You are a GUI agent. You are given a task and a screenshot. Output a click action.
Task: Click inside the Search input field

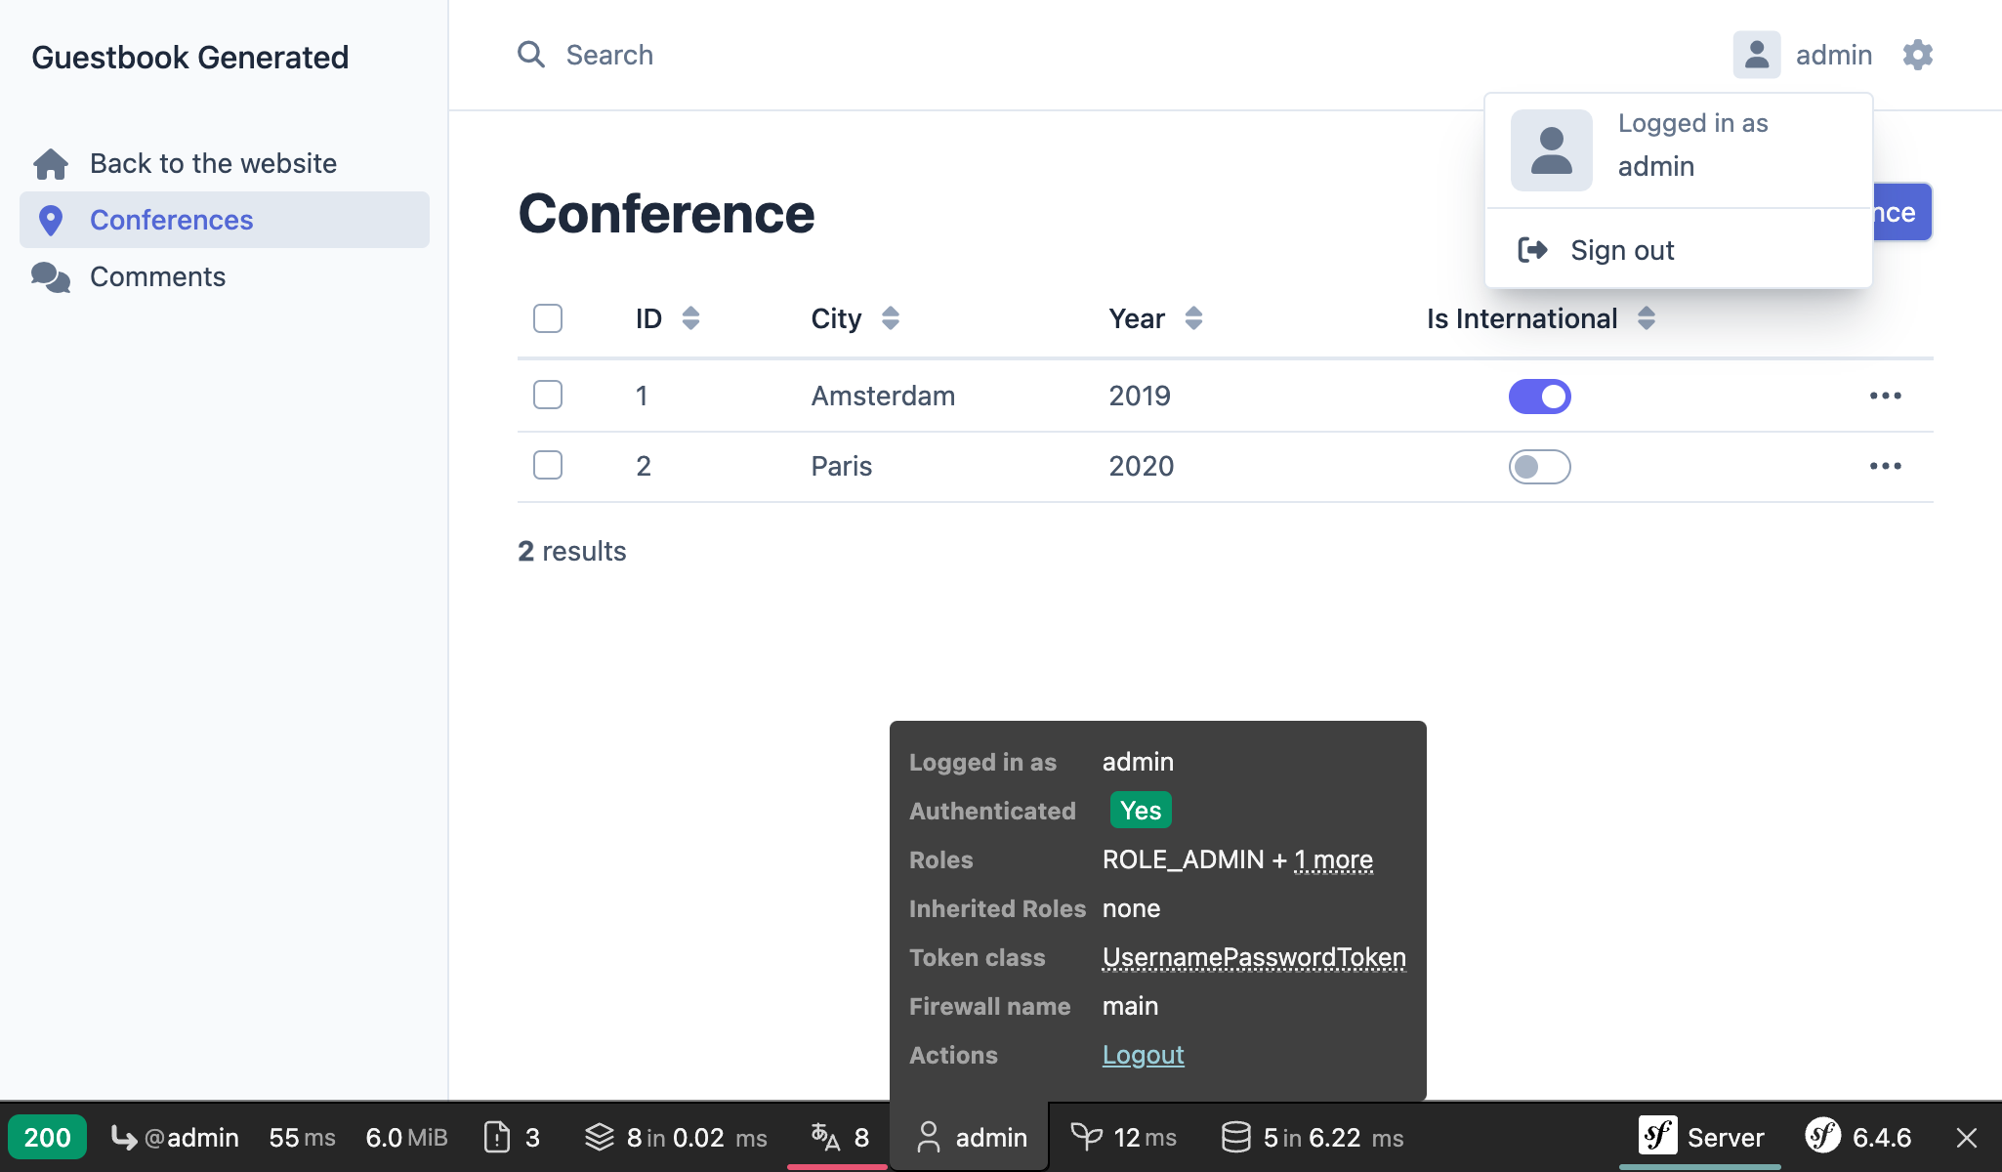pyautogui.click(x=684, y=55)
